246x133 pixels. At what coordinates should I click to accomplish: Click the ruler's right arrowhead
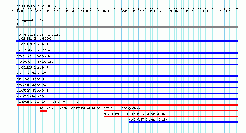click(237, 9)
